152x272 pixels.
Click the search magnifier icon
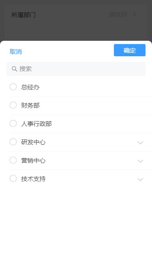coord(14,69)
